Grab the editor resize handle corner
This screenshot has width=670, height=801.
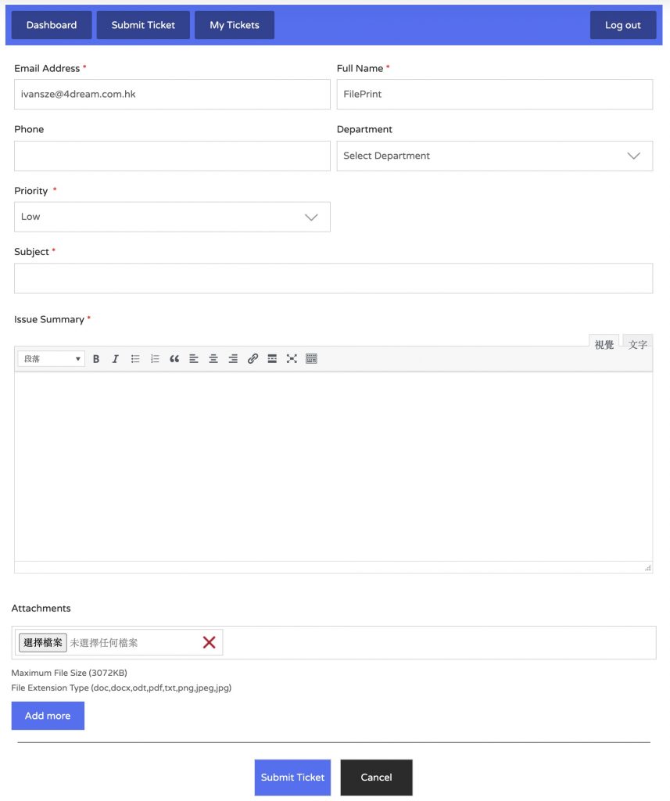coord(647,568)
